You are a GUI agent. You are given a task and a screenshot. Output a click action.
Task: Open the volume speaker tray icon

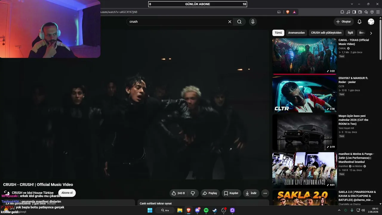pos(363,210)
